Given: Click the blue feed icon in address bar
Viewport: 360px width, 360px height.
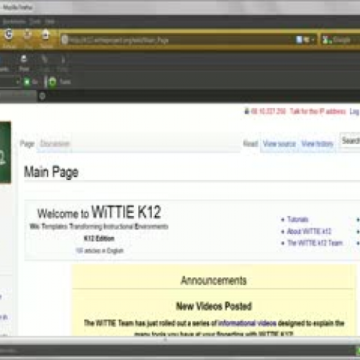Looking at the screenshot, I should click(x=299, y=40).
